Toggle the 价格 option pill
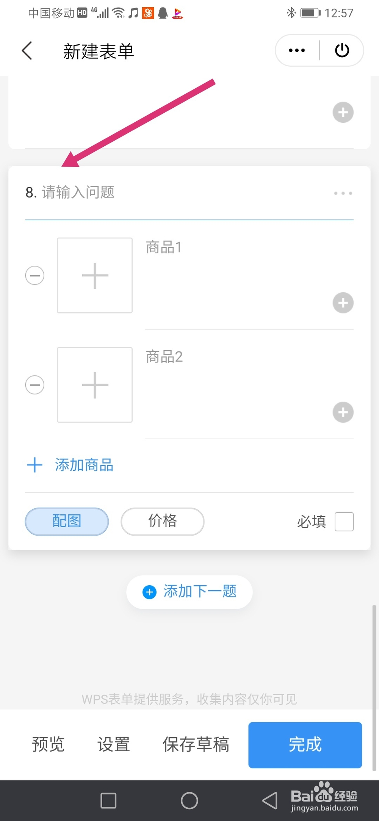The height and width of the screenshot is (821, 379). tap(163, 522)
